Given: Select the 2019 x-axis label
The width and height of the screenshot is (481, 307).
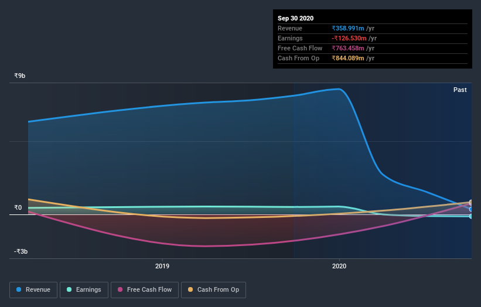Looking at the screenshot, I should pyautogui.click(x=162, y=266).
